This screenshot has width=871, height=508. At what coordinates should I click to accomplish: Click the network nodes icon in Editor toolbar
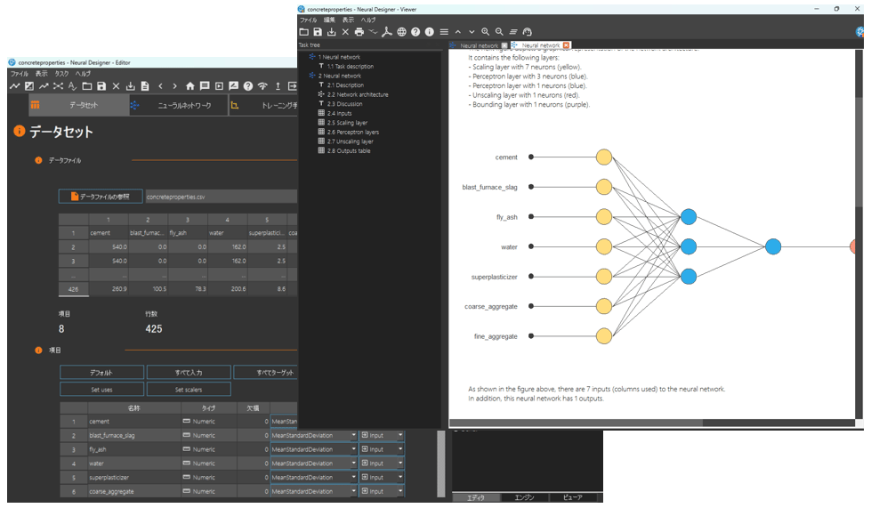pyautogui.click(x=58, y=86)
